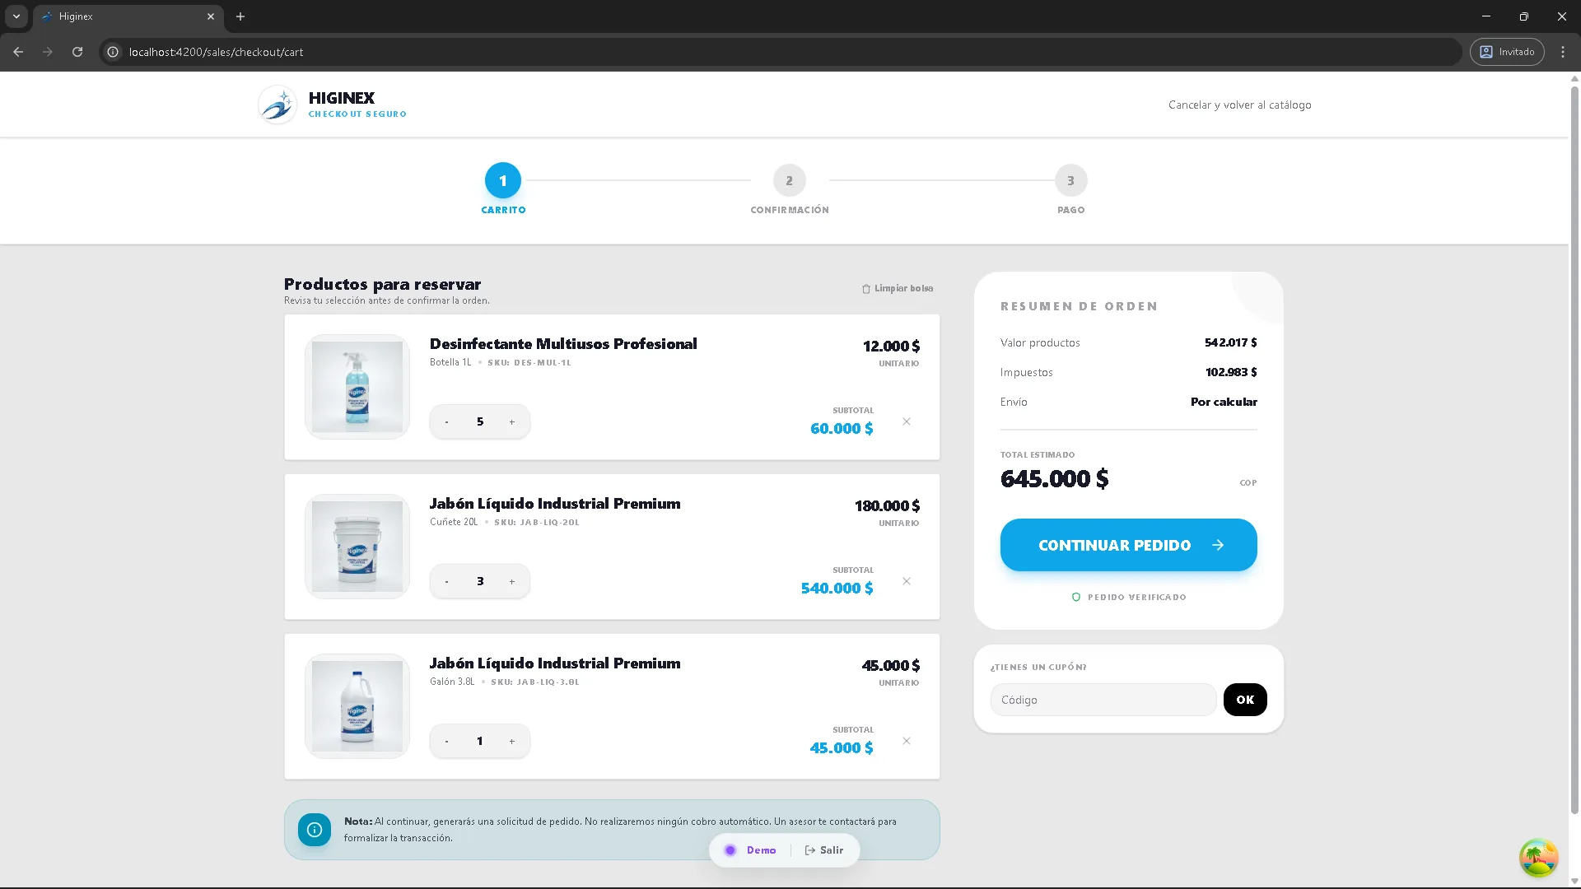Increase Galón 3.8L quantity with plus
Viewport: 1581px width, 889px height.
[x=511, y=742]
